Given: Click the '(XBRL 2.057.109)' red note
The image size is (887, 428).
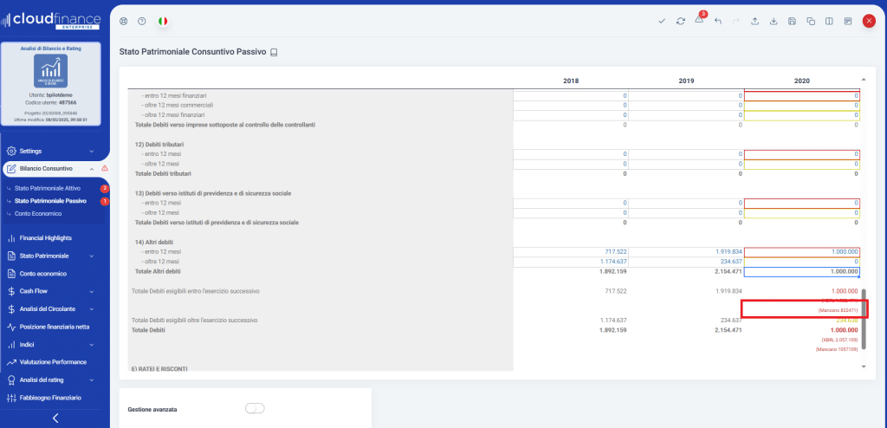Looking at the screenshot, I should (x=840, y=340).
